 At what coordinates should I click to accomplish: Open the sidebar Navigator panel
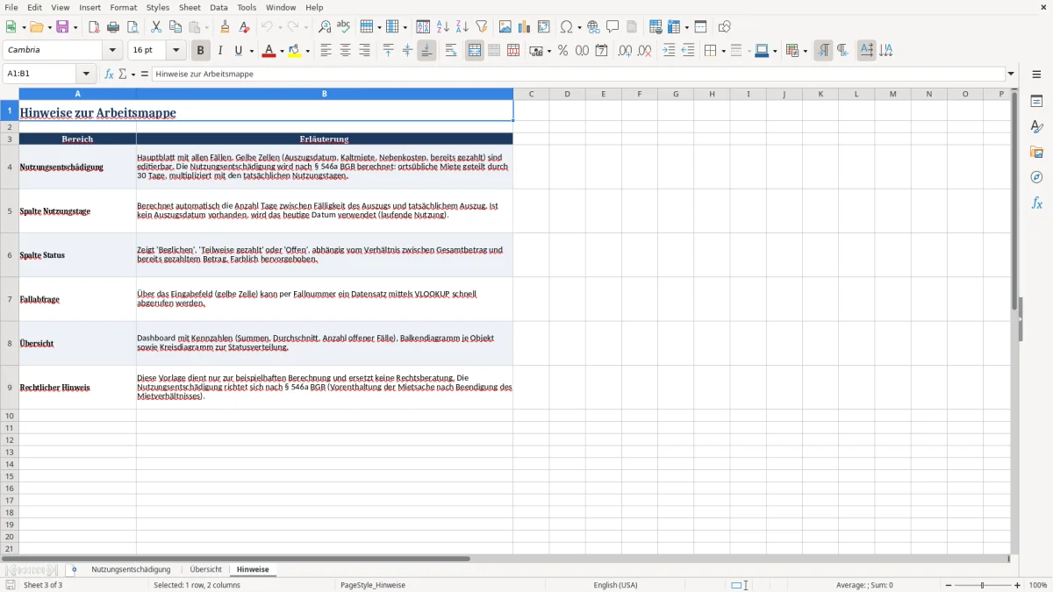click(x=1036, y=177)
